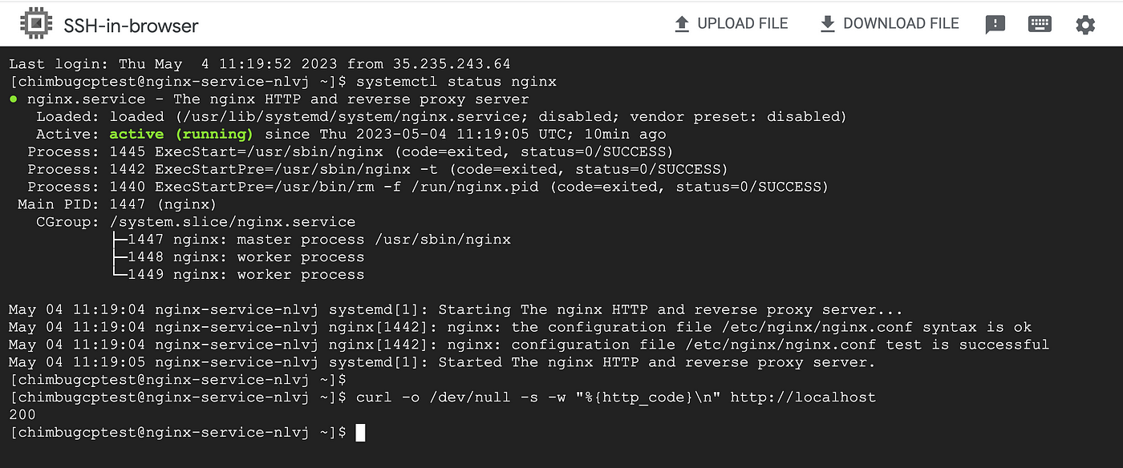Viewport: 1123px width, 468px height.
Task: Click the DOWNLOAD FILE button label
Action: click(x=901, y=24)
